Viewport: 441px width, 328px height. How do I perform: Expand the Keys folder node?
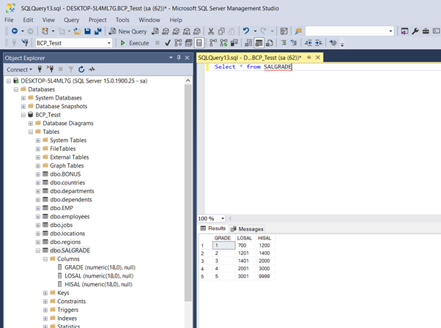[45, 293]
